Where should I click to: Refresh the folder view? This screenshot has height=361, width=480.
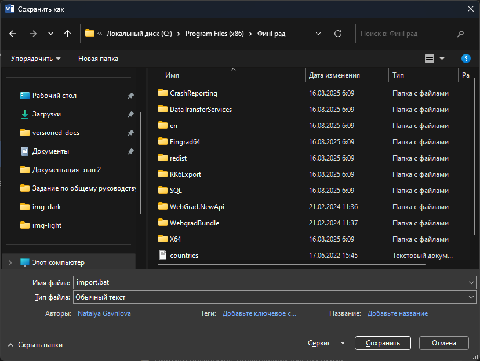pyautogui.click(x=337, y=34)
